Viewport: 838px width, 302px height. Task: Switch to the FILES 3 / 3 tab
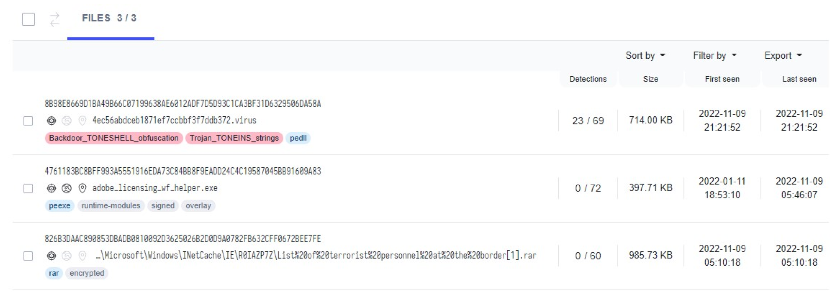click(109, 18)
